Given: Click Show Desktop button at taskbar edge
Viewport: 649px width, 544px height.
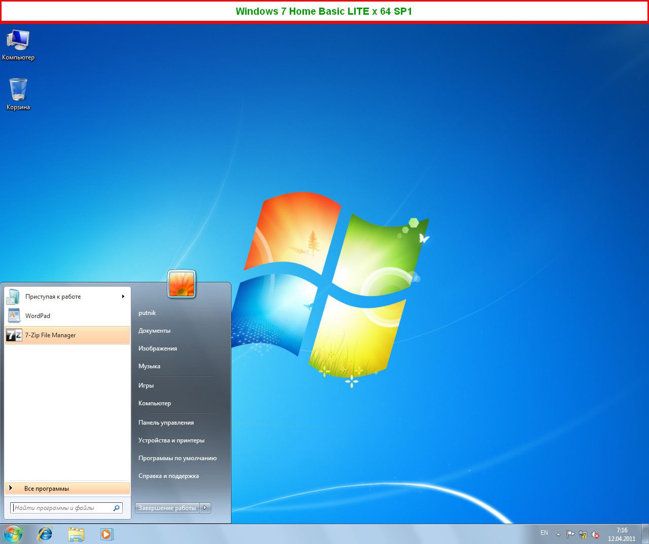Looking at the screenshot, I should 645,534.
